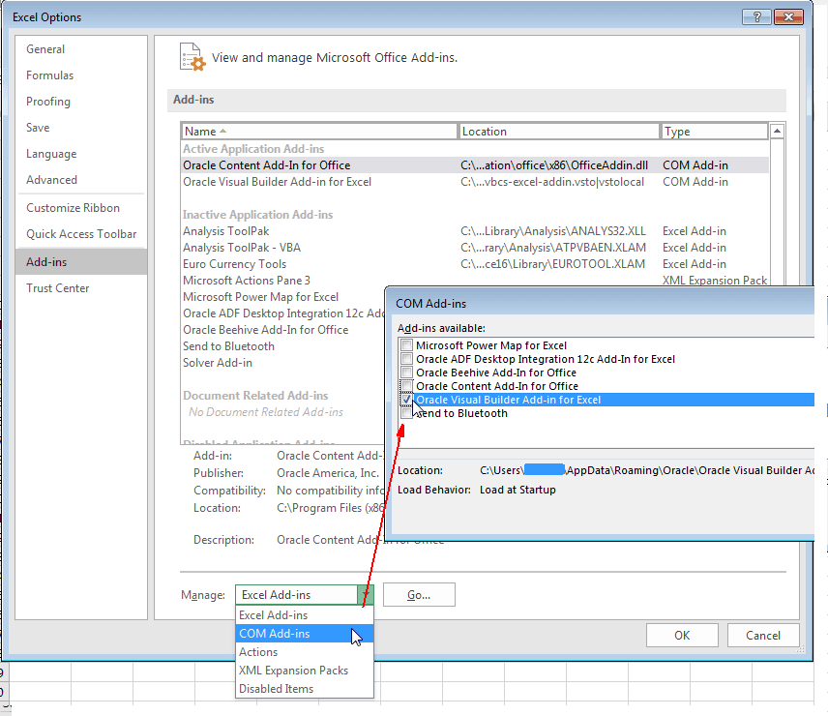The height and width of the screenshot is (716, 828).
Task: Sort by the Name column header
Action: [319, 131]
